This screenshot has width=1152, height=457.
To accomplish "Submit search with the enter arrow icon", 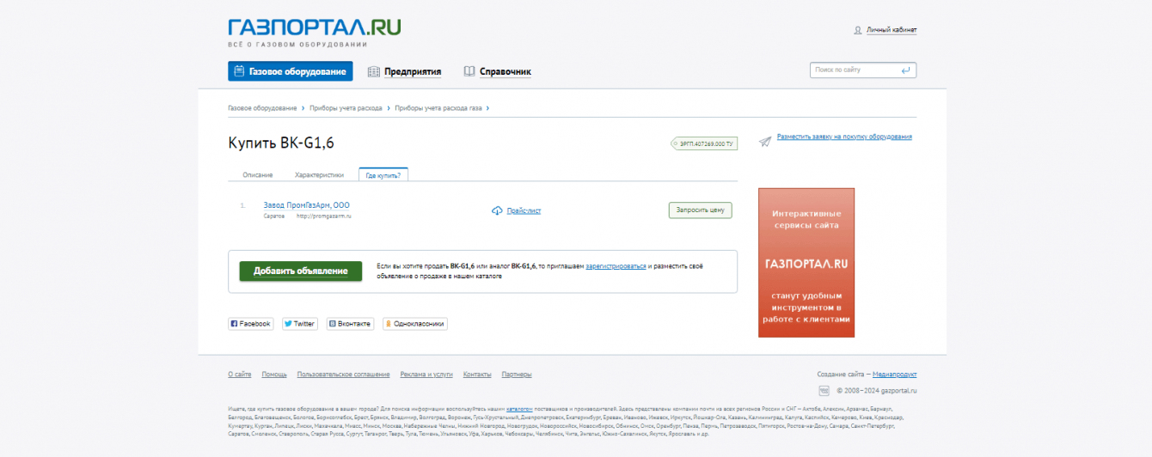I will click(906, 70).
